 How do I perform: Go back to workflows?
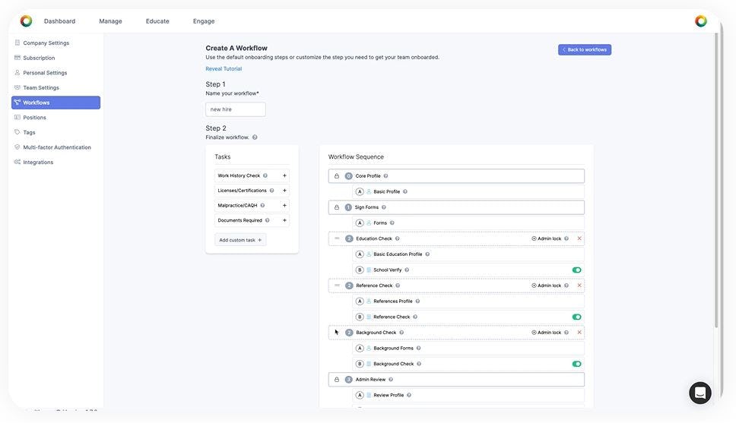click(x=585, y=49)
